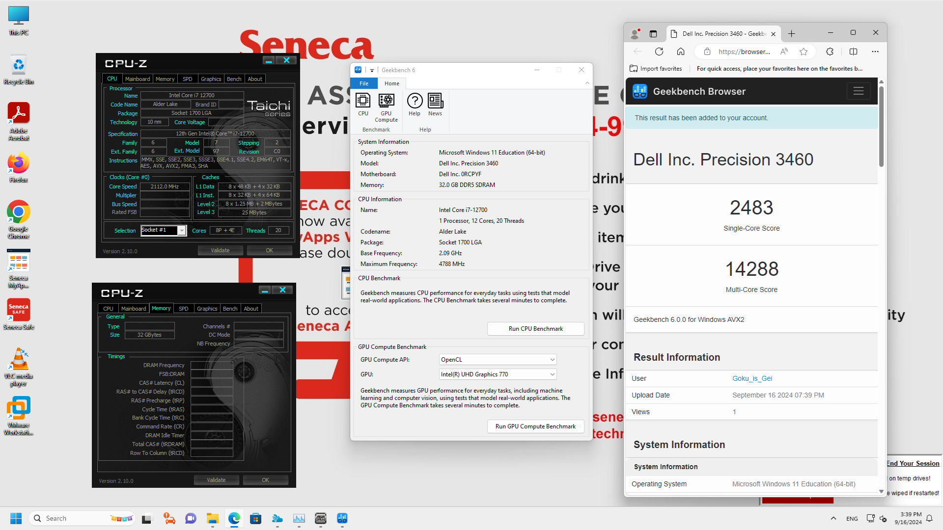Open This PC desktop icon
Viewport: 943px width, 530px height.
pos(19,21)
